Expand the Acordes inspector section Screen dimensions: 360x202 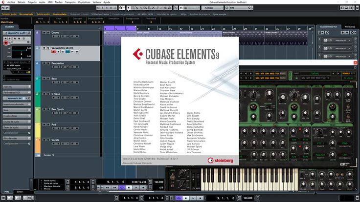[x=17, y=87]
